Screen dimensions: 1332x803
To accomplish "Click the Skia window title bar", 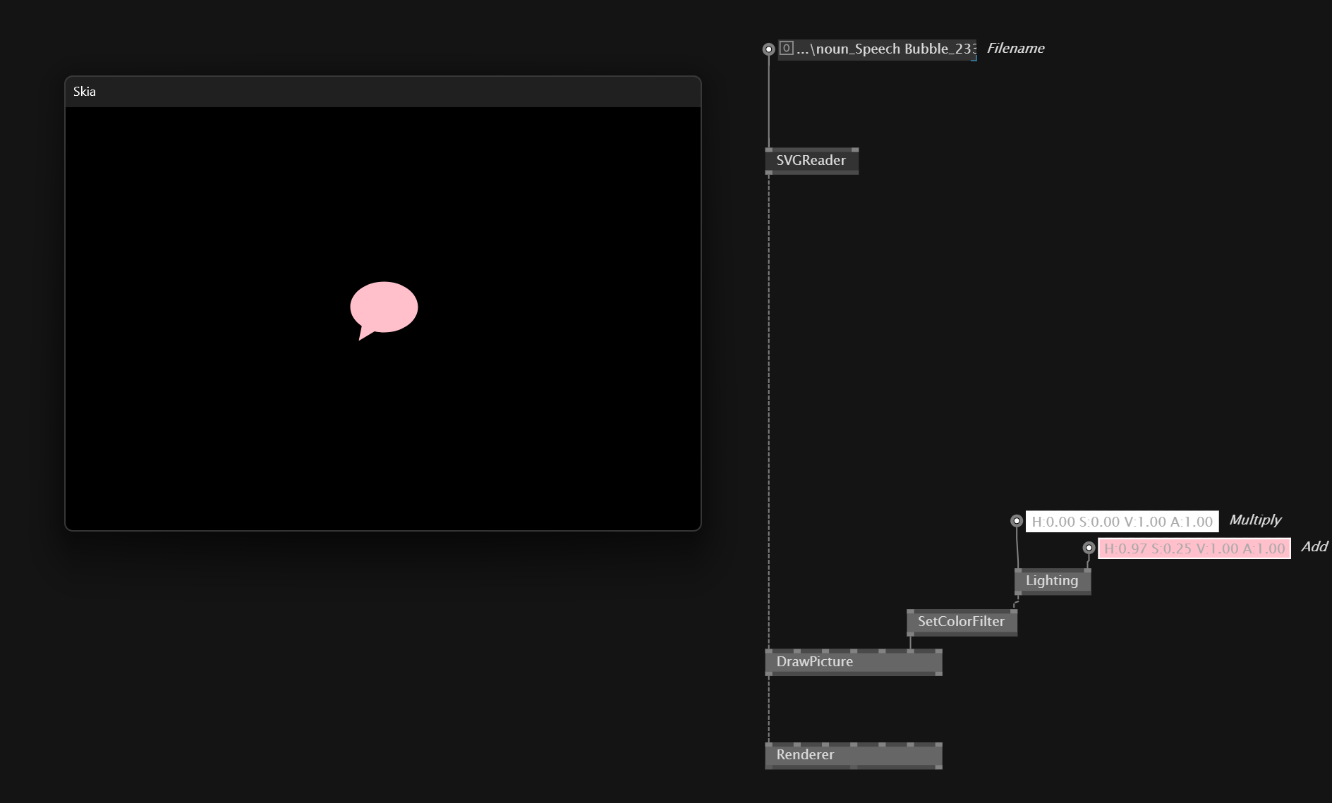I will [382, 92].
